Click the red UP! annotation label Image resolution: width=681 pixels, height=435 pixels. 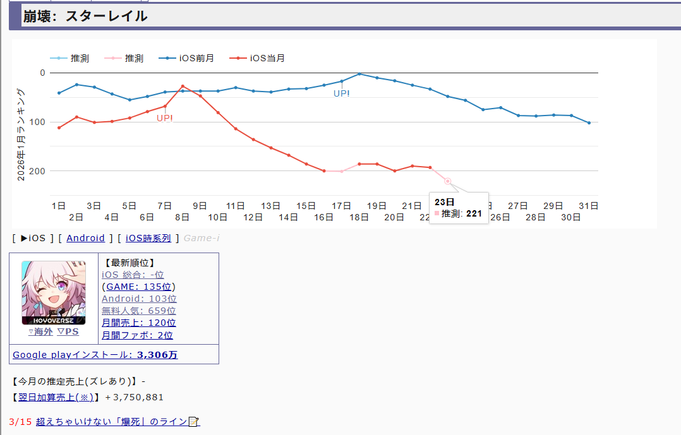[165, 118]
